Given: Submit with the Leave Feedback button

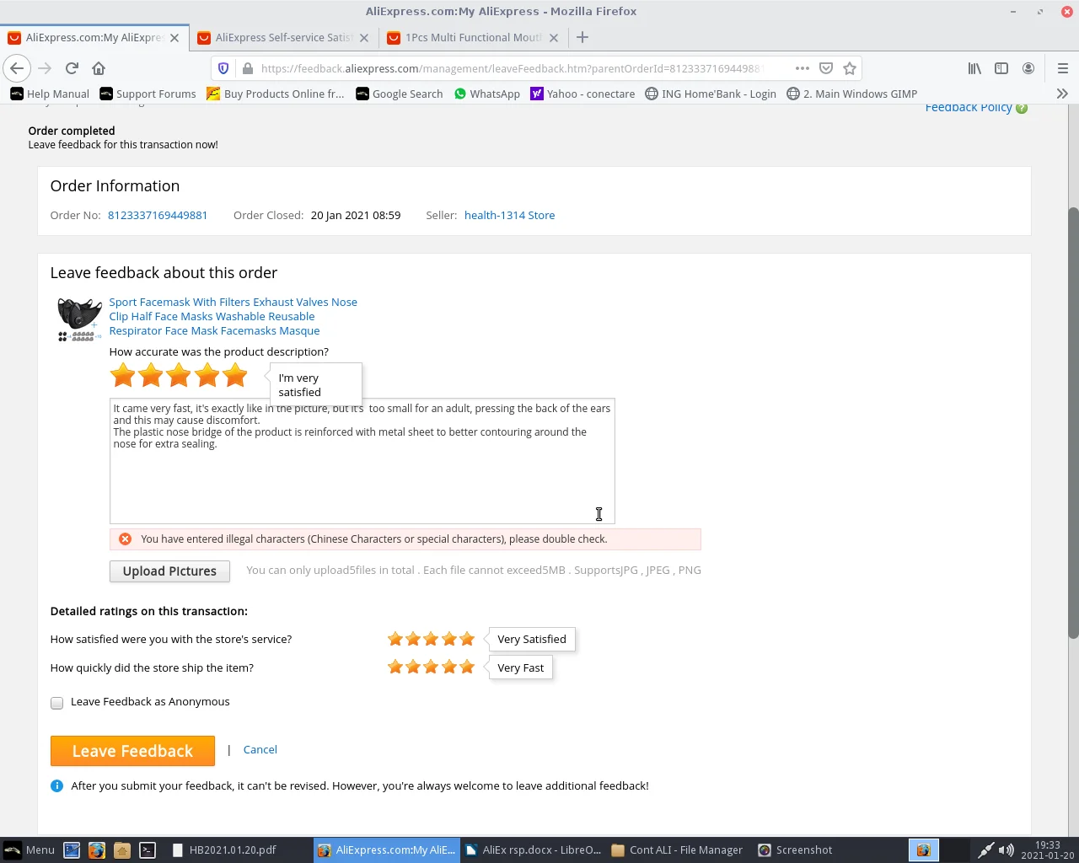Looking at the screenshot, I should [132, 751].
